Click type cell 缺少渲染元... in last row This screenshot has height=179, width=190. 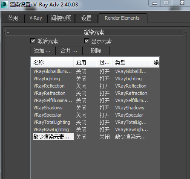point(130,137)
